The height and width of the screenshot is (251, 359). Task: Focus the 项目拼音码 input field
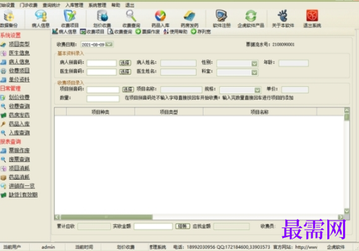[103, 89]
